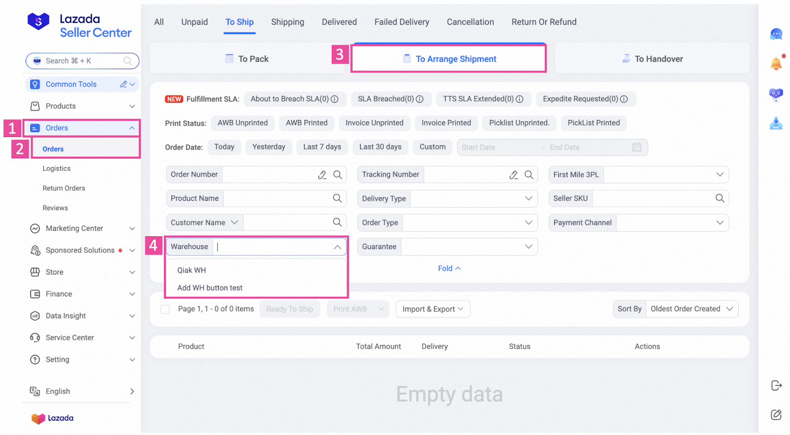The width and height of the screenshot is (790, 435).
Task: Click the logout icon in right sidebar
Action: click(776, 385)
